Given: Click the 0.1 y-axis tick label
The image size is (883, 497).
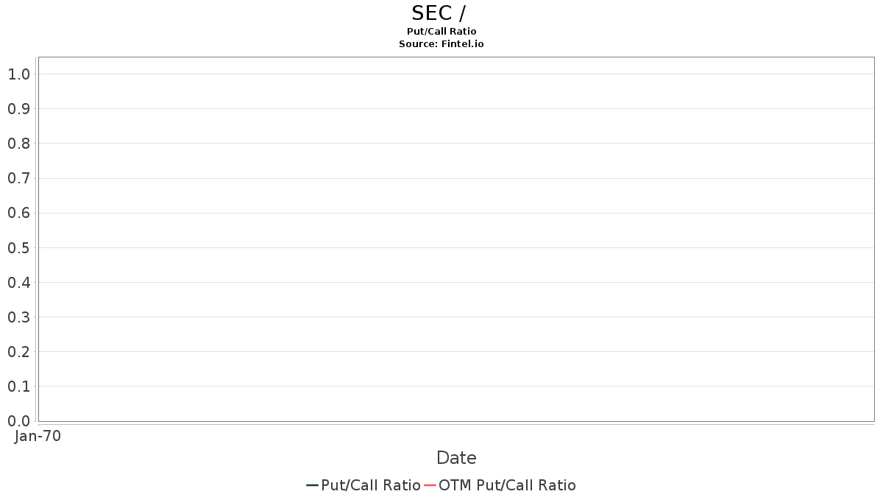Looking at the screenshot, I should (x=18, y=387).
